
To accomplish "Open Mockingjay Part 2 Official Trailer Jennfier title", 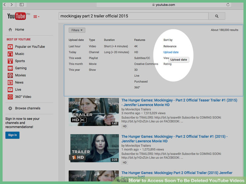I will pos(177,175).
